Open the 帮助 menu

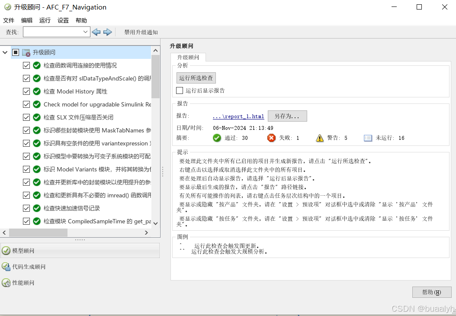[81, 20]
